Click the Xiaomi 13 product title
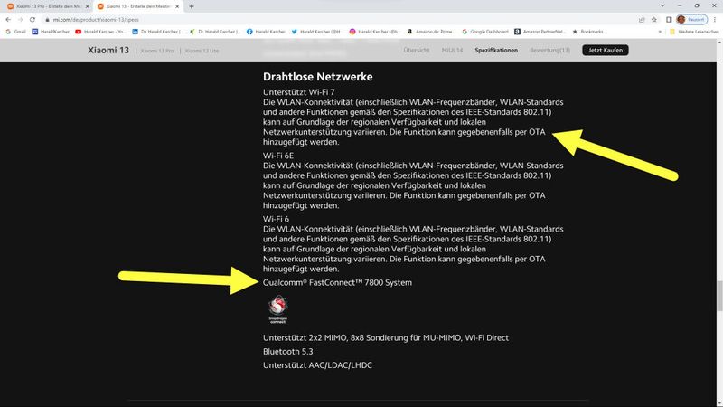The image size is (723, 407). [108, 50]
